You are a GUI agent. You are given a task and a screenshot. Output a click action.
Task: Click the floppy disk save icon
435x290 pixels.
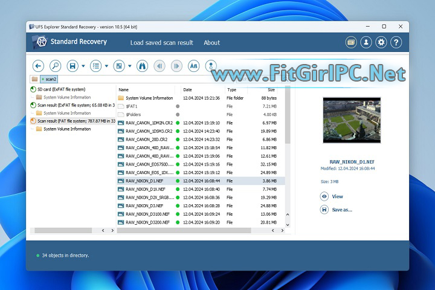coord(72,66)
